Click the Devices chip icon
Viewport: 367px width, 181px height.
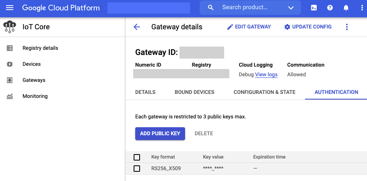(10, 64)
